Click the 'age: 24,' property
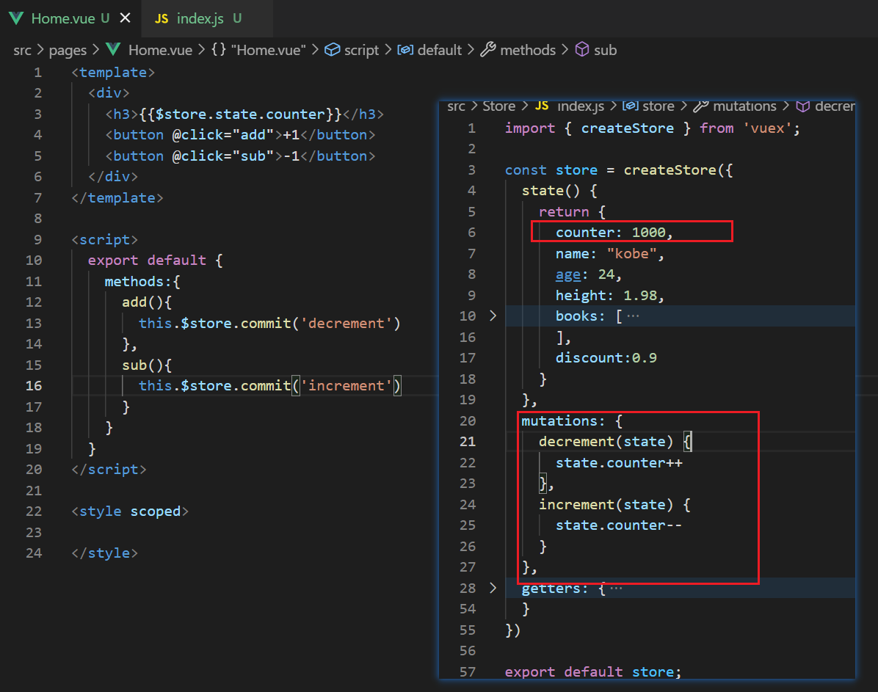Screen dimensions: 878x692 point(589,275)
